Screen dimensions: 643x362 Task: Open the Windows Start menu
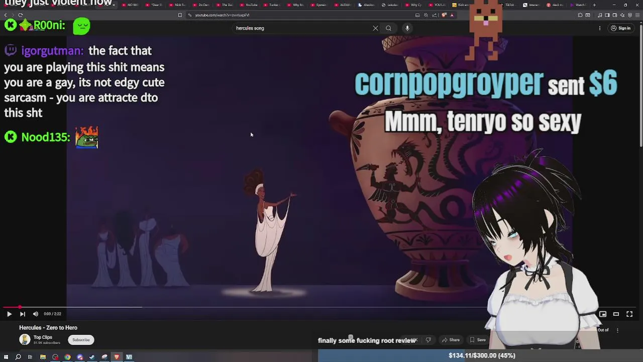pyautogui.click(x=6, y=357)
